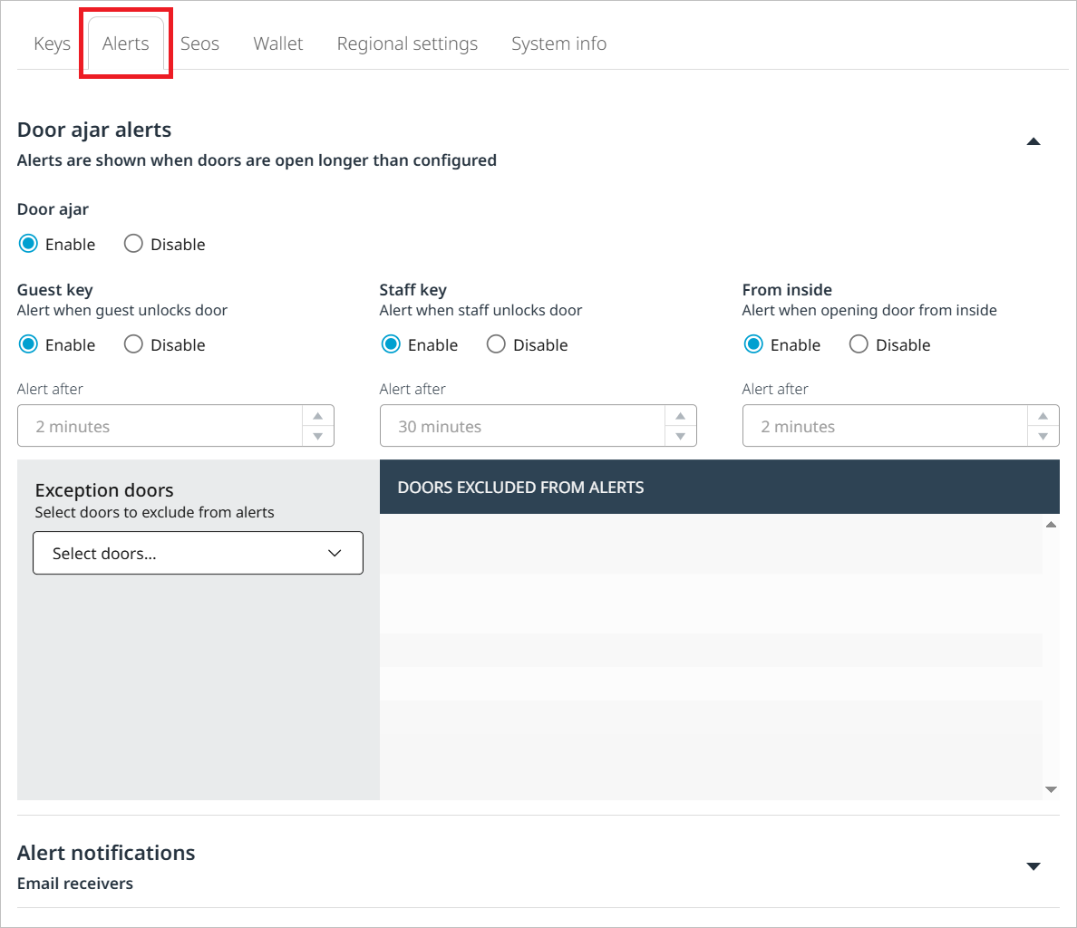Decrease Guest key alert time with down arrow
Image resolution: width=1077 pixels, height=928 pixels.
tap(317, 436)
